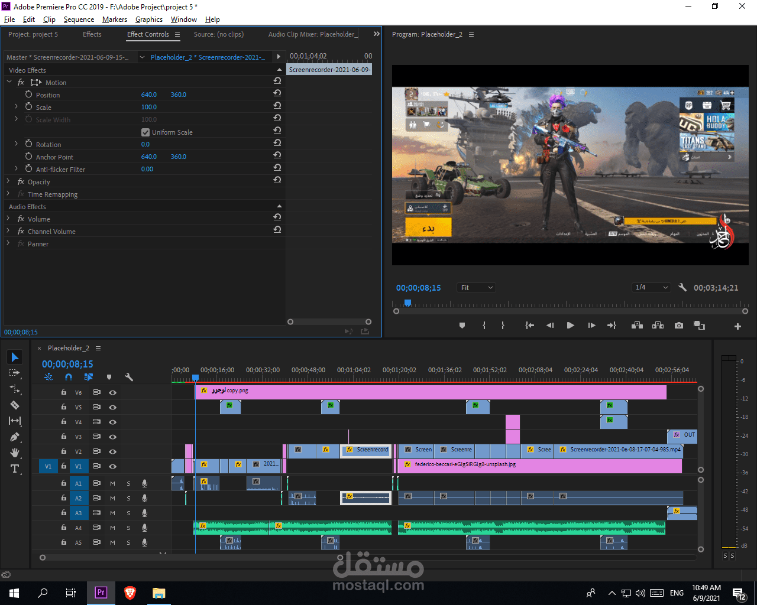The width and height of the screenshot is (757, 605).
Task: Toggle V3 track output eye
Action: (112, 437)
